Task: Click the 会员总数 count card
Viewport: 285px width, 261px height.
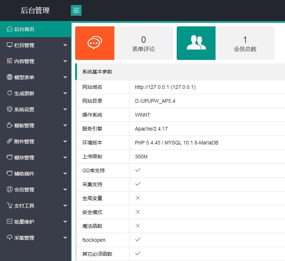Action: click(x=245, y=43)
